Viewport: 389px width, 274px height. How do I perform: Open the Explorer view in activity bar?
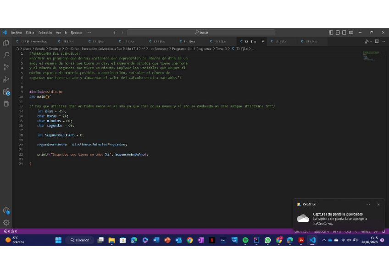pyautogui.click(x=6, y=43)
